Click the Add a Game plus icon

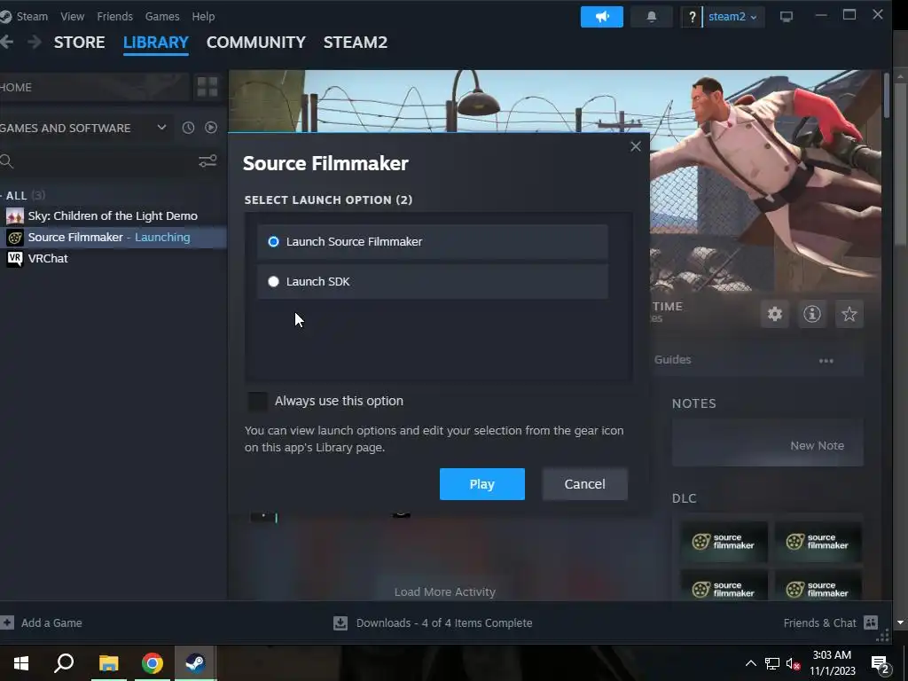[7, 622]
